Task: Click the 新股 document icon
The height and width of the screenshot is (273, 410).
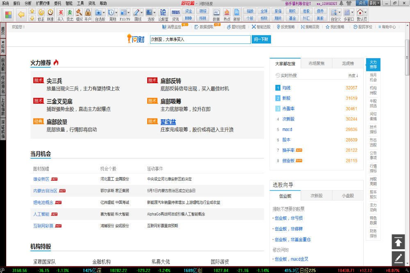Action: [237, 15]
